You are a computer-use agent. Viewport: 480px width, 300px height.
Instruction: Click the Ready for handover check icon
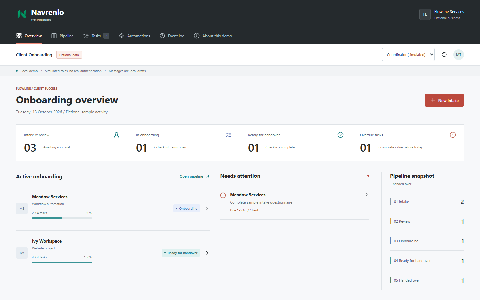340,135
